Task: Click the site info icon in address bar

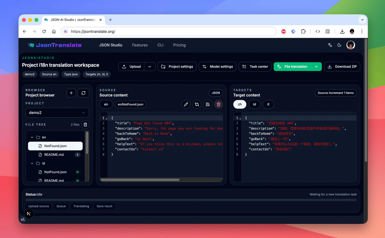Action: pyautogui.click(x=65, y=31)
